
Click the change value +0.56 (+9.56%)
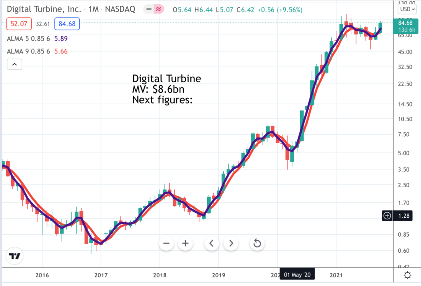(280, 10)
